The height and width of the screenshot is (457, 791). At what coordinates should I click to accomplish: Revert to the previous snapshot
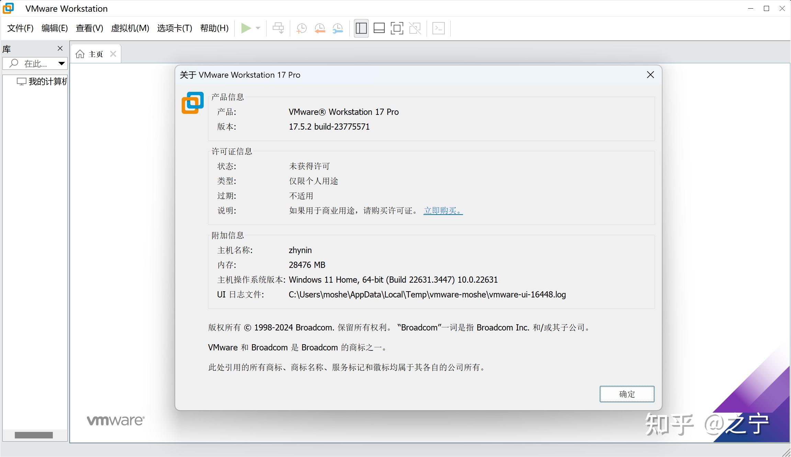[x=320, y=28]
